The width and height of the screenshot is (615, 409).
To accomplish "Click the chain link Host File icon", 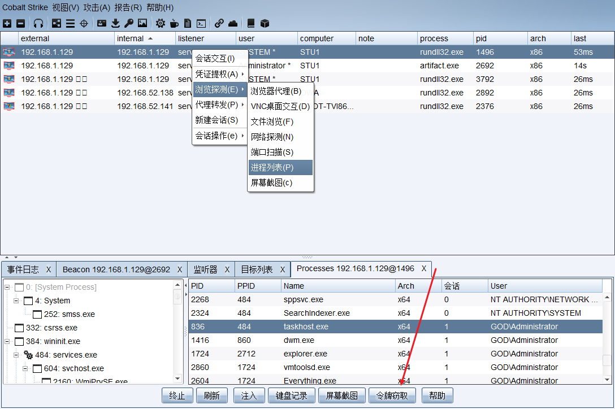I will (x=219, y=24).
